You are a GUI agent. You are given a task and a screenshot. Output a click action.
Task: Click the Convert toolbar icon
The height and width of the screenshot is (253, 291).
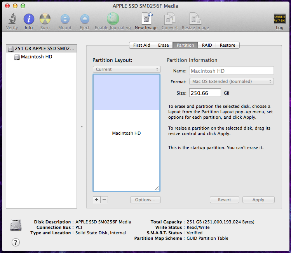click(170, 19)
